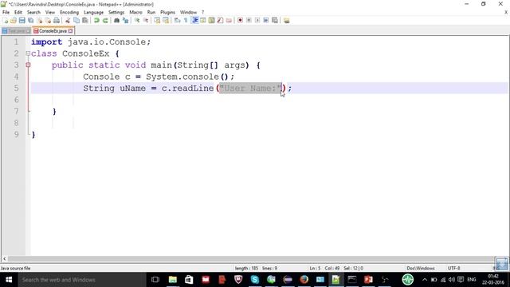Click the Save All toolbar icon
Image resolution: width=510 pixels, height=287 pixels.
click(x=30, y=21)
